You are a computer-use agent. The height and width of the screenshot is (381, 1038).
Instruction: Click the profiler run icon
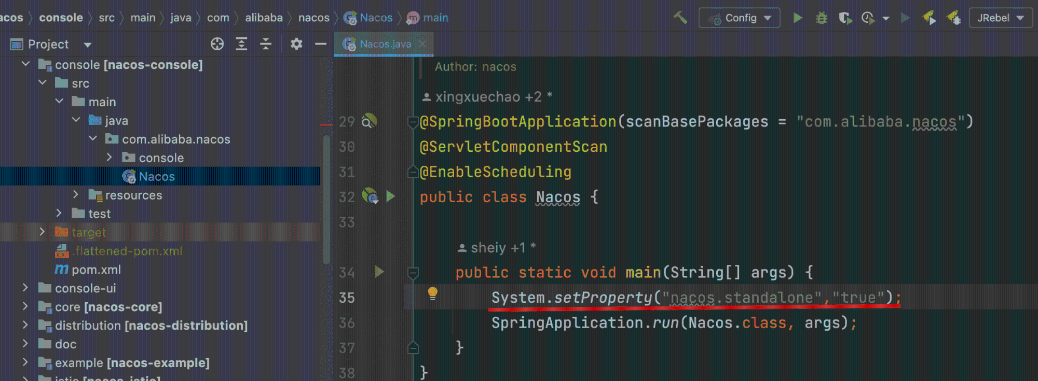[x=868, y=18]
